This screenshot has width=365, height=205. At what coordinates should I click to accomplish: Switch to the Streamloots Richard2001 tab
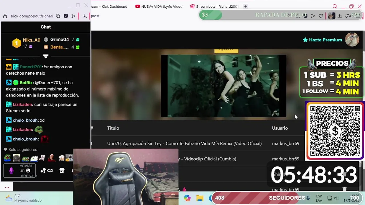(214, 6)
